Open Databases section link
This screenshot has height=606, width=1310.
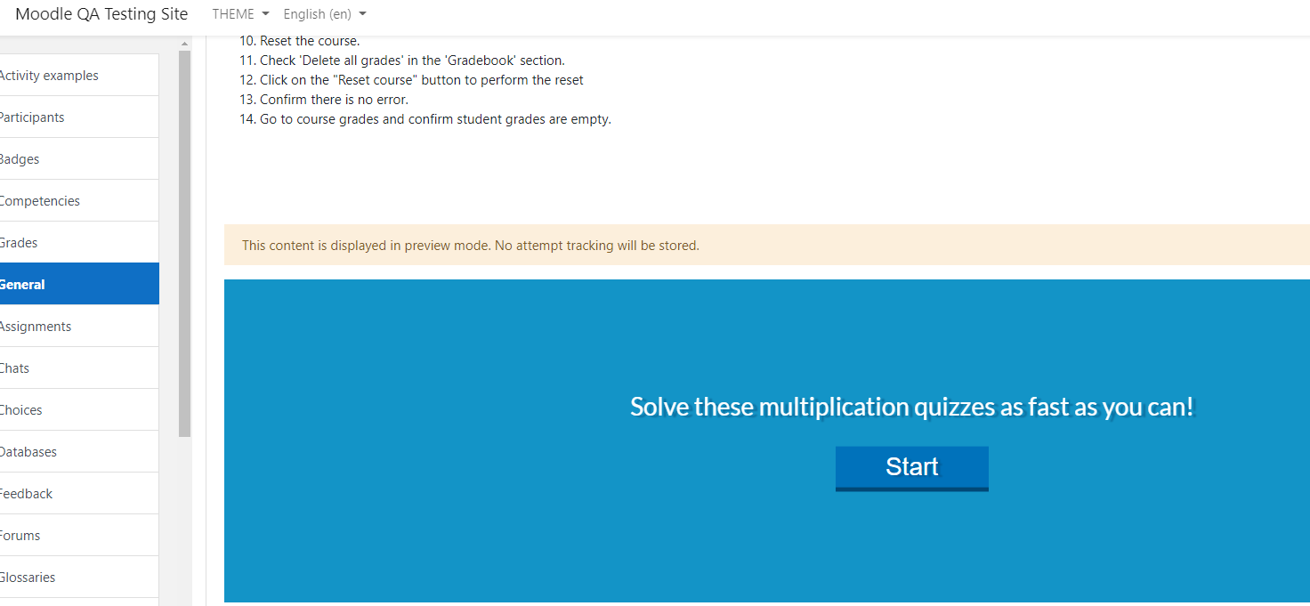tap(79, 452)
